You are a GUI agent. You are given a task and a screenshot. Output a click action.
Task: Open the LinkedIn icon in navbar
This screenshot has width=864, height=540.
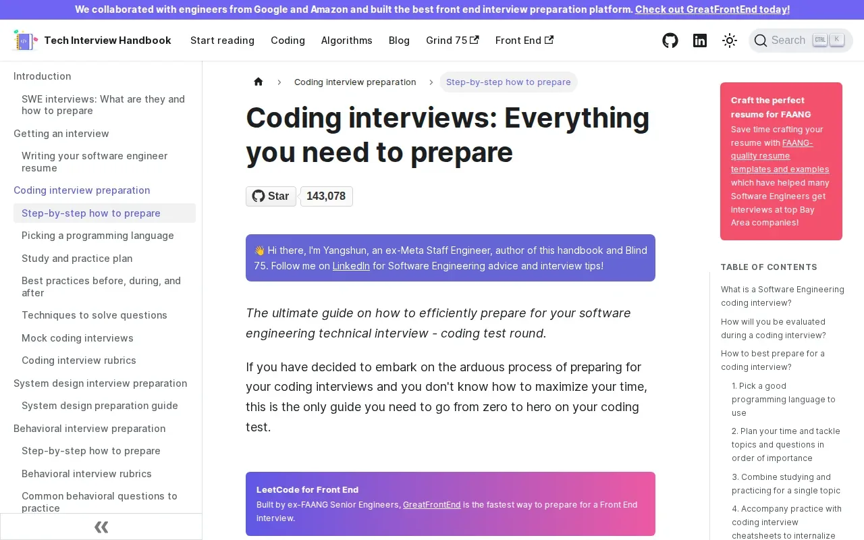(700, 40)
